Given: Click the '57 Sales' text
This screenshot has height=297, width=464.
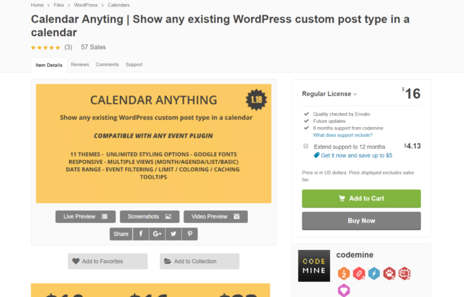Looking at the screenshot, I should pyautogui.click(x=93, y=47).
